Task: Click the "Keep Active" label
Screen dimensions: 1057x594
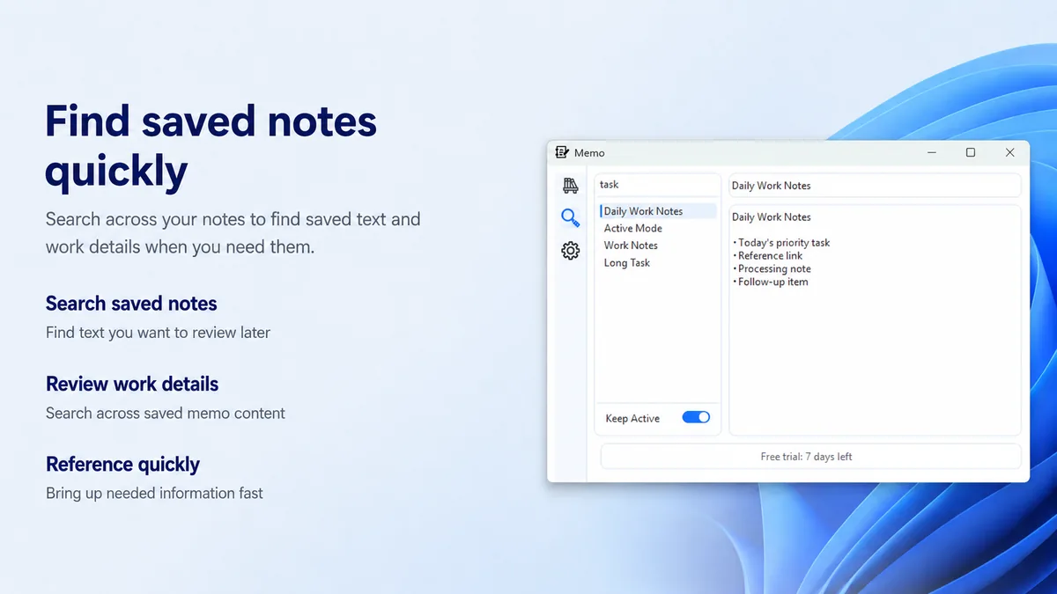Action: click(632, 419)
